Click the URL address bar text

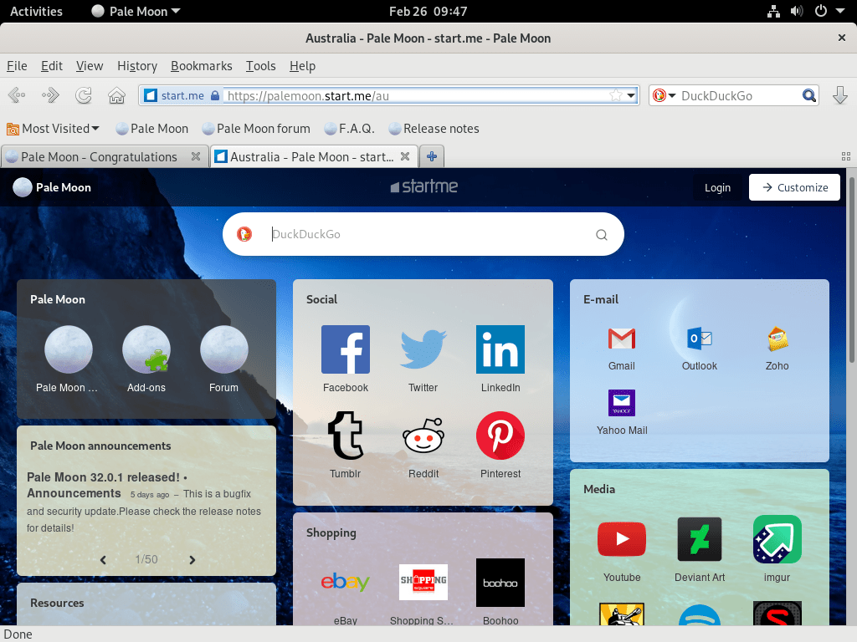[308, 96]
